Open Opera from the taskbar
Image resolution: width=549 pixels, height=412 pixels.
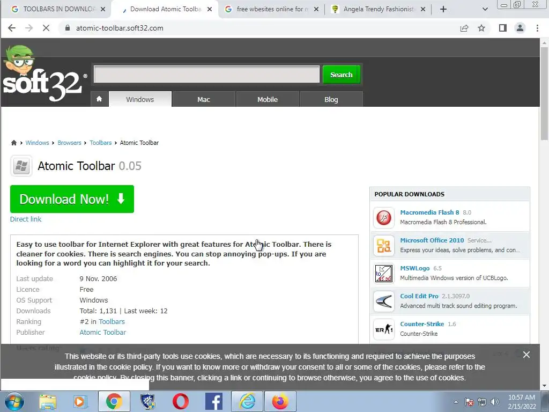tap(181, 402)
